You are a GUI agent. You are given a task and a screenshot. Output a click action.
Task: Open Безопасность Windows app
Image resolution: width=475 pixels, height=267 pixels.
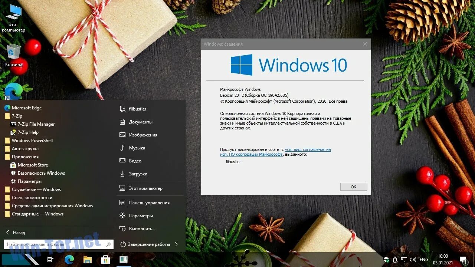coord(38,173)
